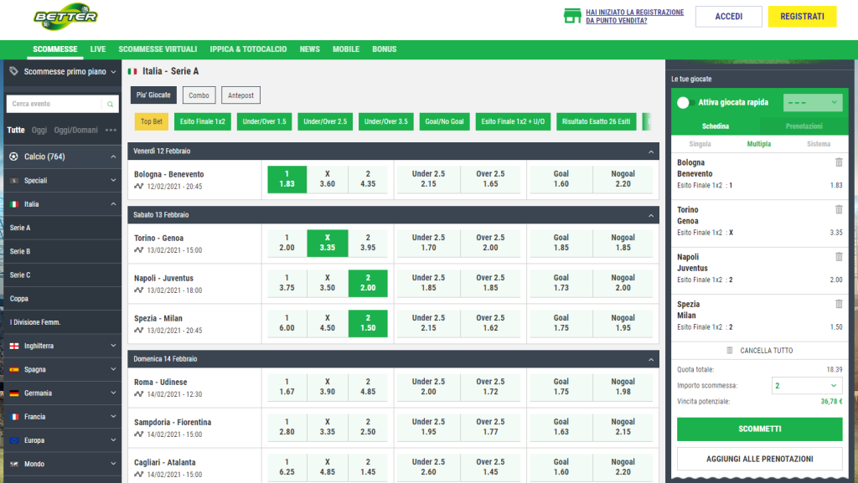Expand the Inghilterra category
The width and height of the screenshot is (858, 483).
point(113,346)
